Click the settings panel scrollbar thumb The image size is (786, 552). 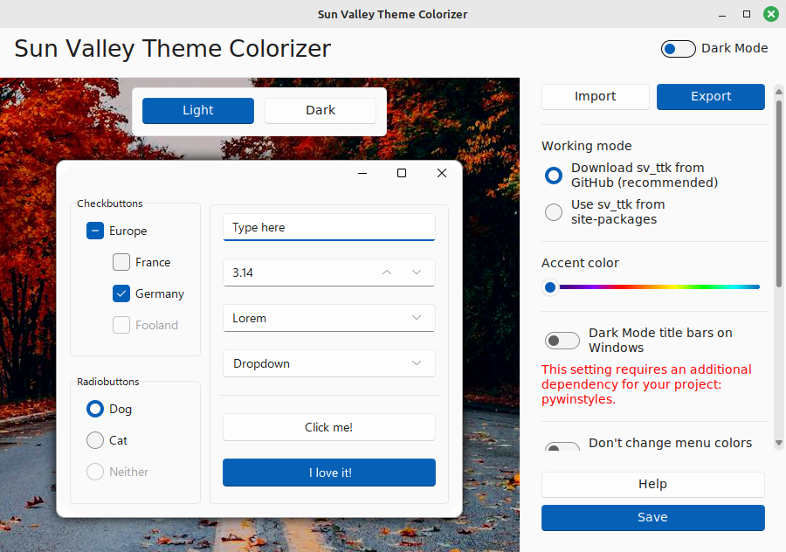click(x=778, y=193)
